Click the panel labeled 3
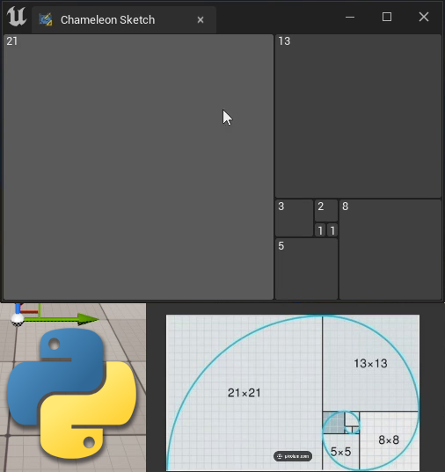445x472 pixels. coord(294,218)
